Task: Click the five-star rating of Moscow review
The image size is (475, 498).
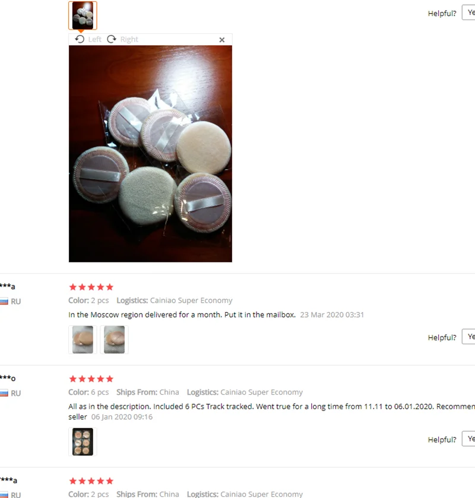Action: click(91, 287)
